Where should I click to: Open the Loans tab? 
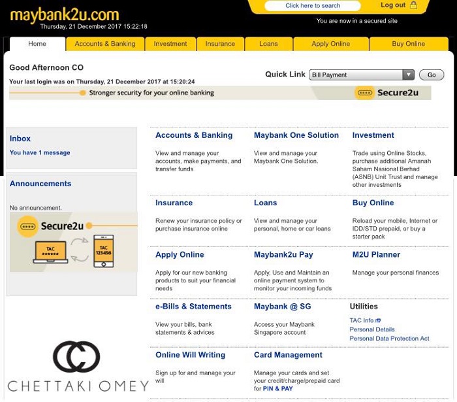[x=268, y=44]
